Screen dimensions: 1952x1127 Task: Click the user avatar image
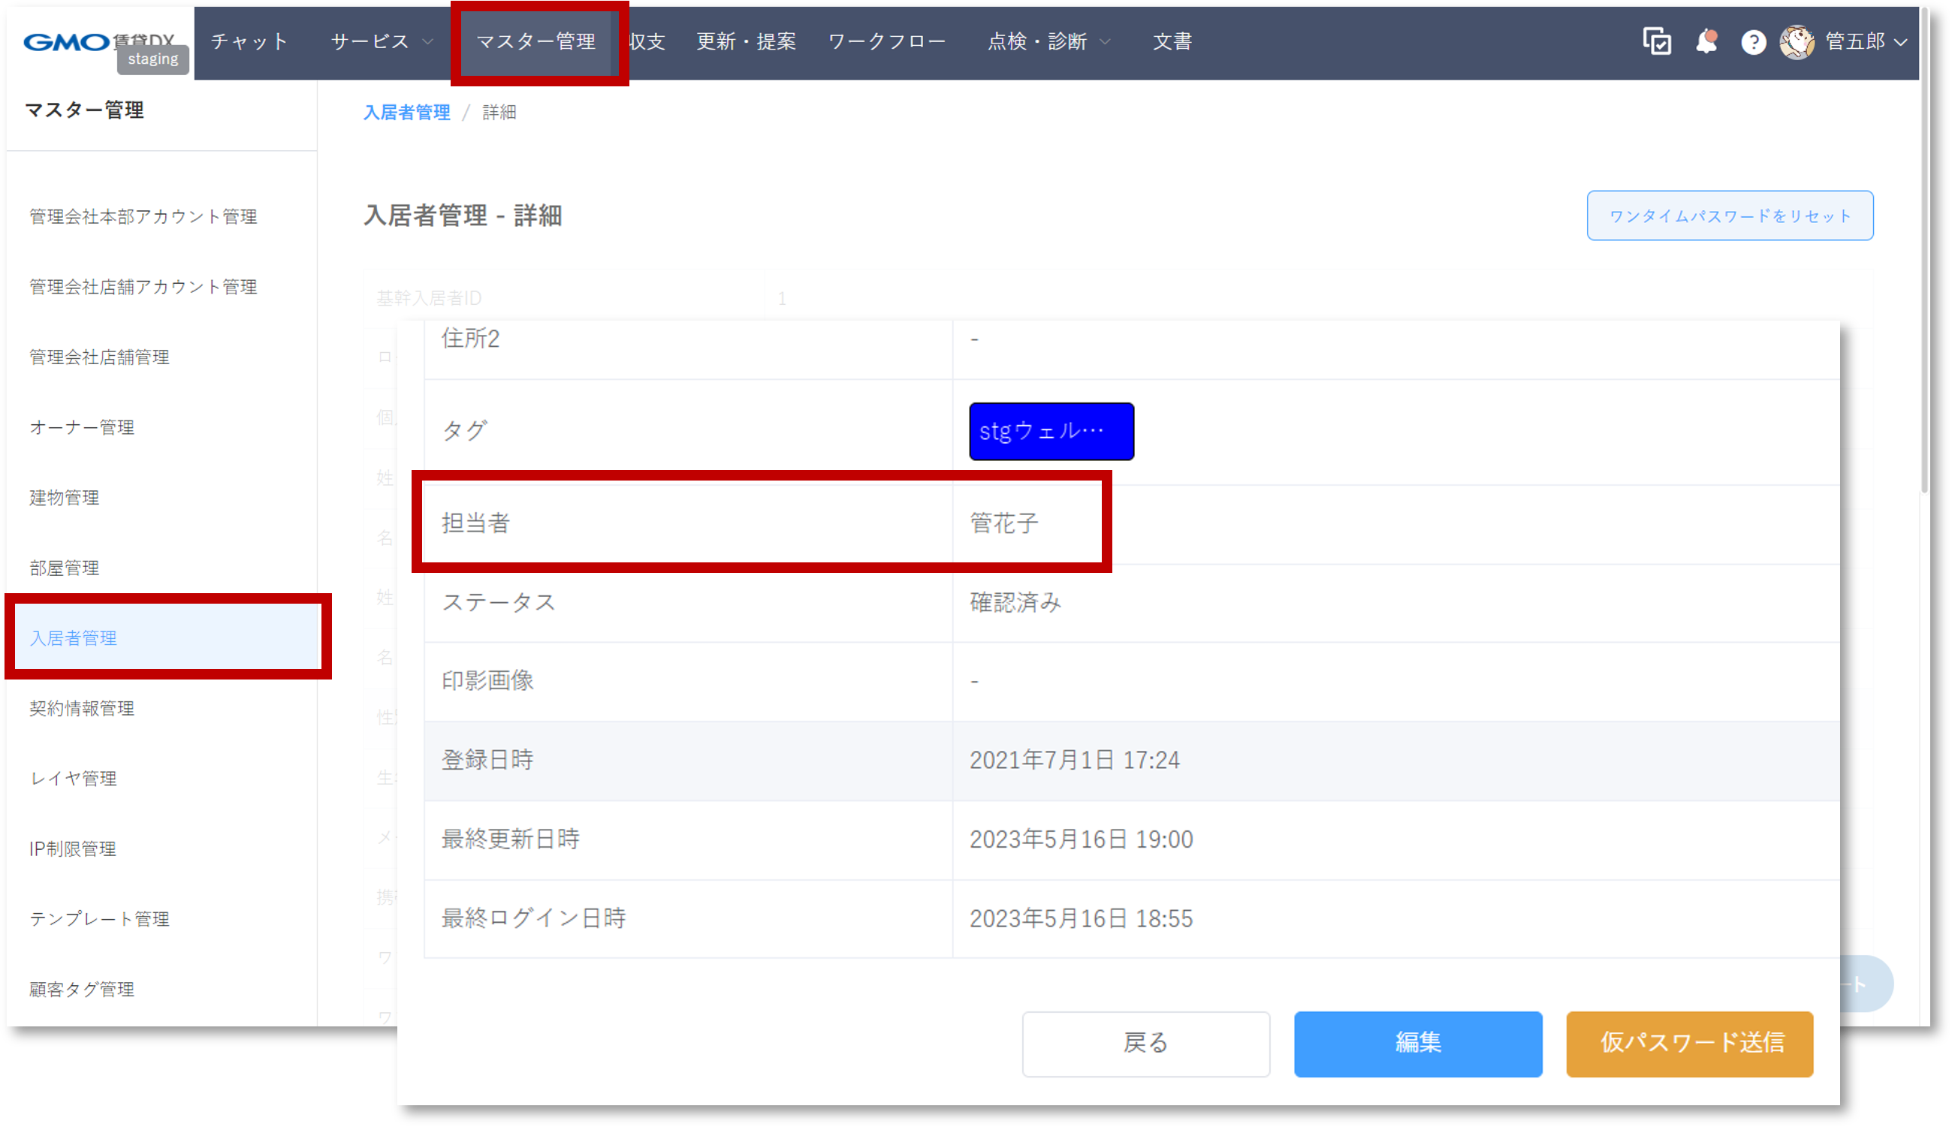tap(1797, 42)
